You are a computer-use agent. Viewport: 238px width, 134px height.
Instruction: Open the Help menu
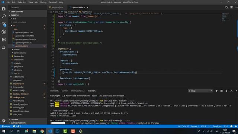[x=61, y=2]
